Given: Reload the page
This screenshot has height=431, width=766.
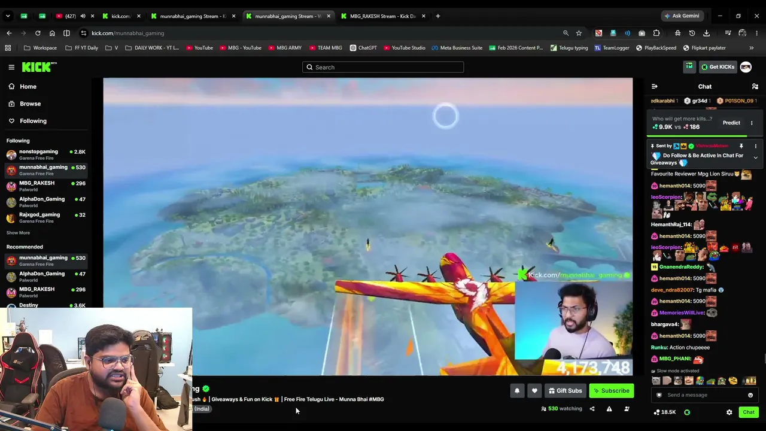Looking at the screenshot, I should (38, 34).
